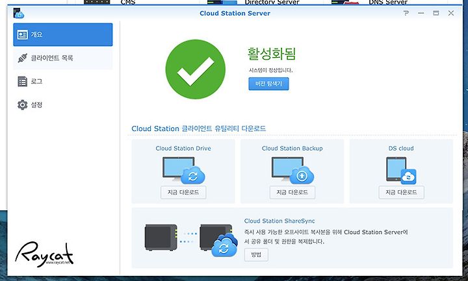Click the 시스템이 정상입니다. status message
This screenshot has height=281, width=468.
point(270,70)
